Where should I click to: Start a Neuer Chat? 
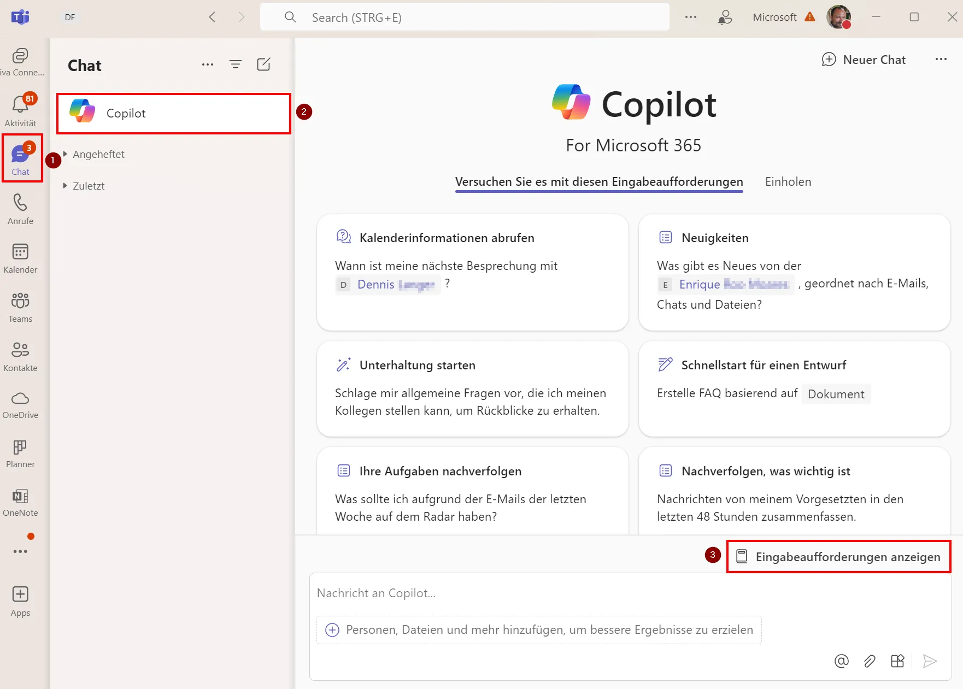[864, 60]
